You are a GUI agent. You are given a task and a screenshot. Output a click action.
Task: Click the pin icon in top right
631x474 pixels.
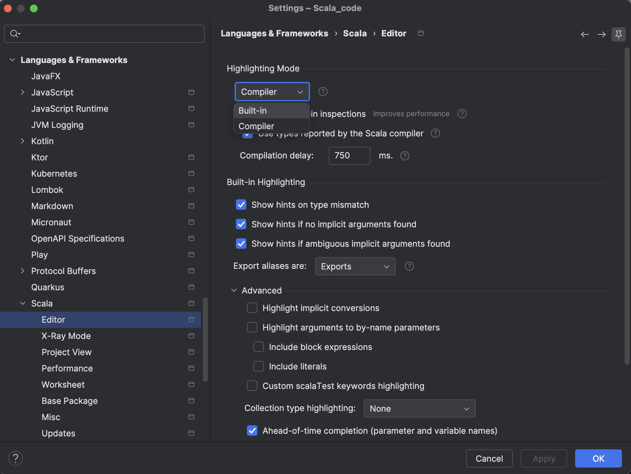[x=619, y=34]
